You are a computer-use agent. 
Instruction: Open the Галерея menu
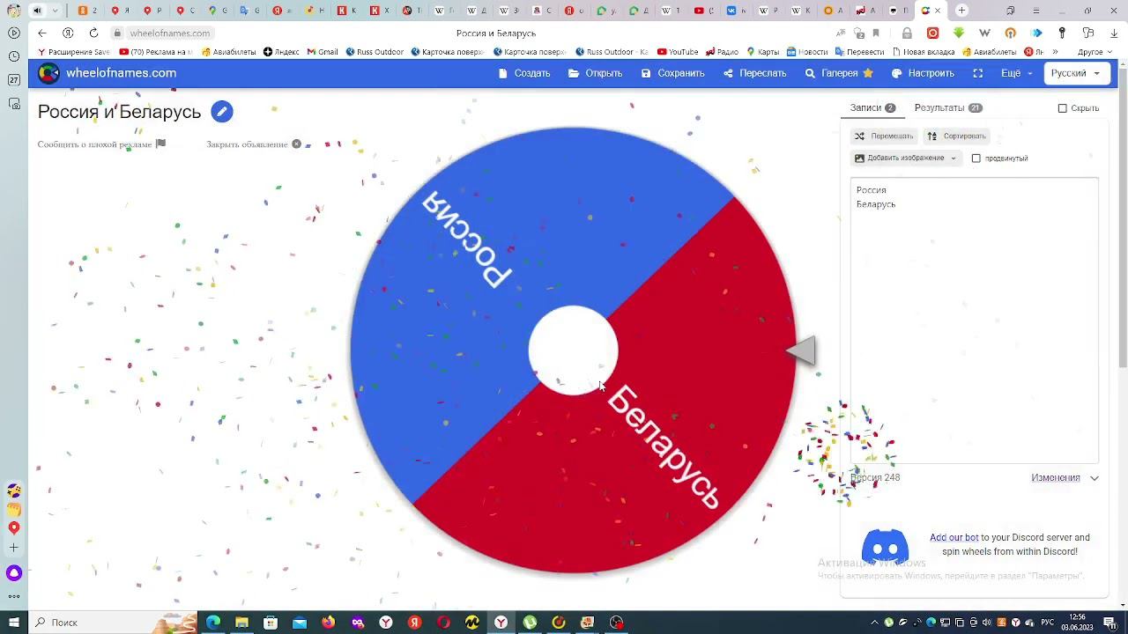[839, 73]
